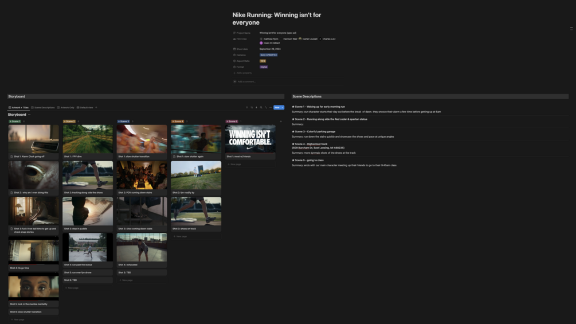Click Scene 1 - Waking up heading
This screenshot has height=324, width=576.
tap(320, 107)
